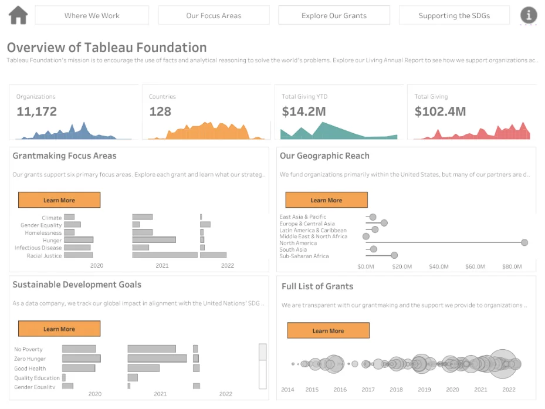Select the Infectious Disease label
545x409 pixels.
click(x=38, y=248)
